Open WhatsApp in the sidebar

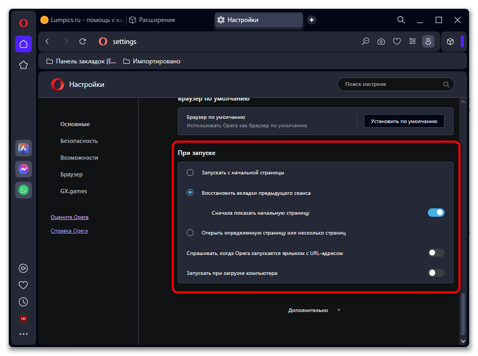24,190
